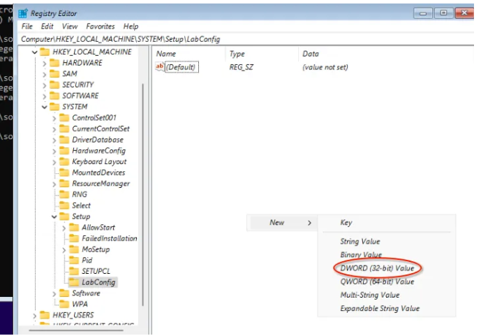Select String Value in New submenu

pyautogui.click(x=360, y=241)
